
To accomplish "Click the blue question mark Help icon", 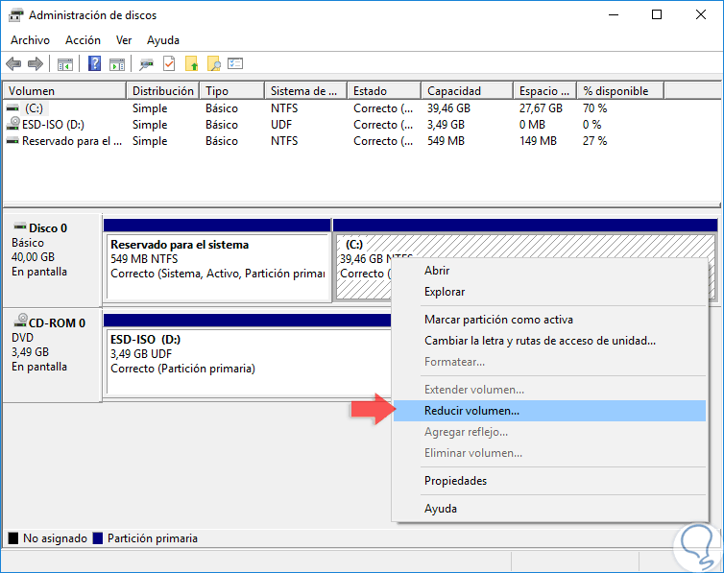I will tap(95, 64).
